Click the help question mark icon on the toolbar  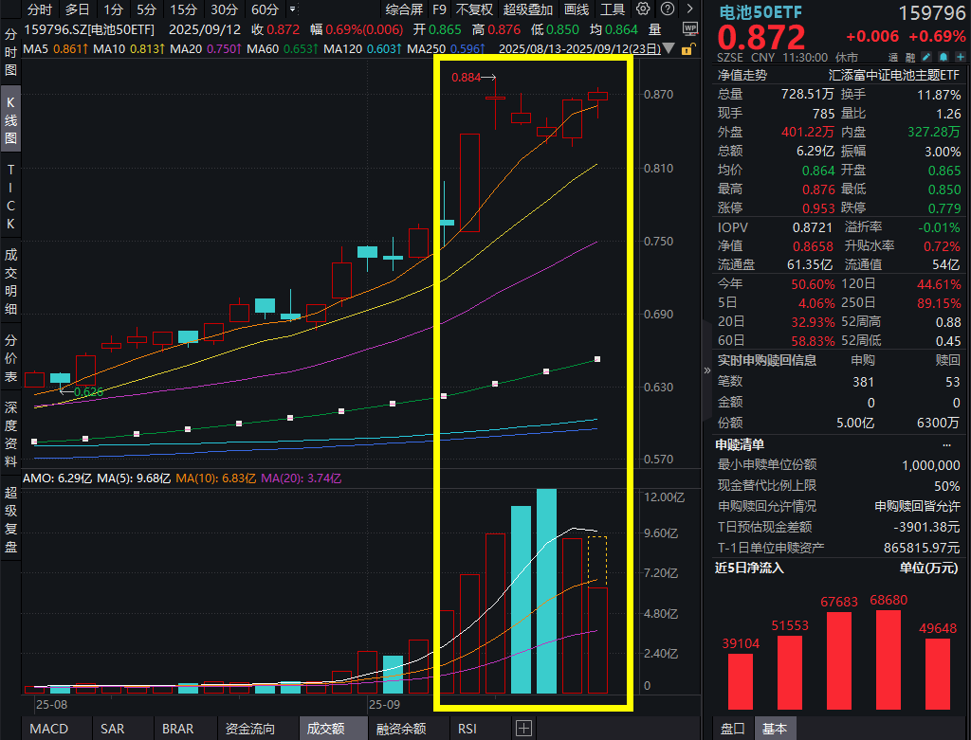(667, 9)
